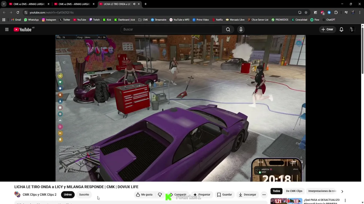This screenshot has height=204, width=364.
Task: Open the tab search dropdown arrow
Action: click(x=3, y=4)
